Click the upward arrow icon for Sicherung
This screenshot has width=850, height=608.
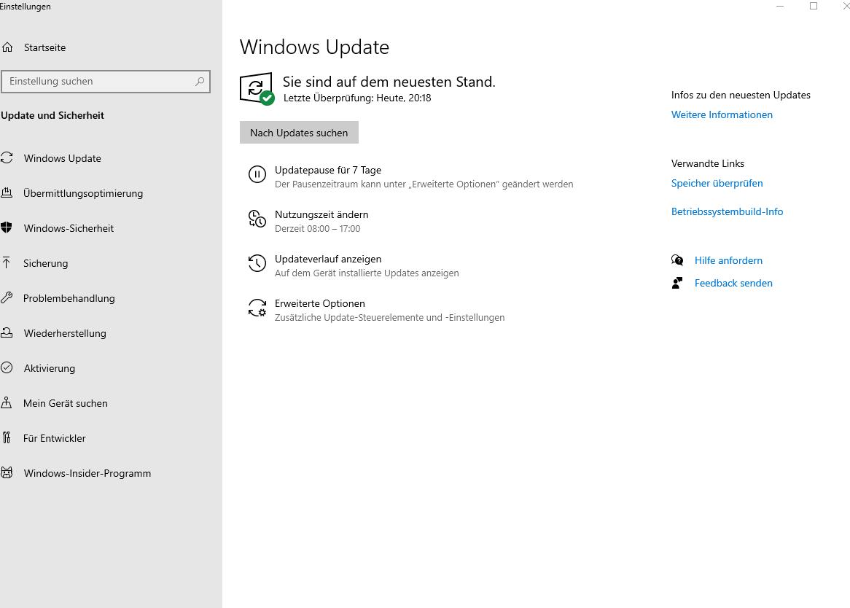(7, 263)
